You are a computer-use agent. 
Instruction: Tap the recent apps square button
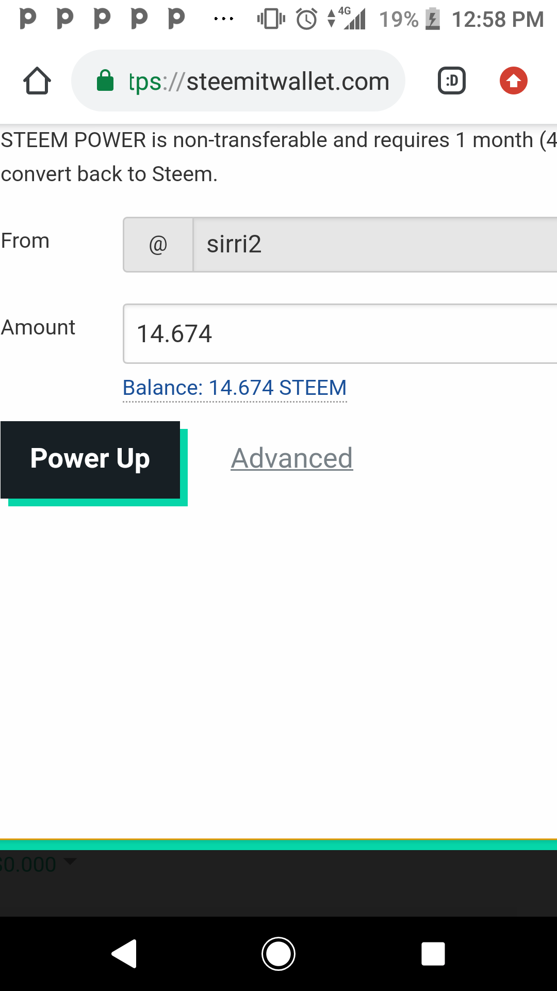(433, 954)
